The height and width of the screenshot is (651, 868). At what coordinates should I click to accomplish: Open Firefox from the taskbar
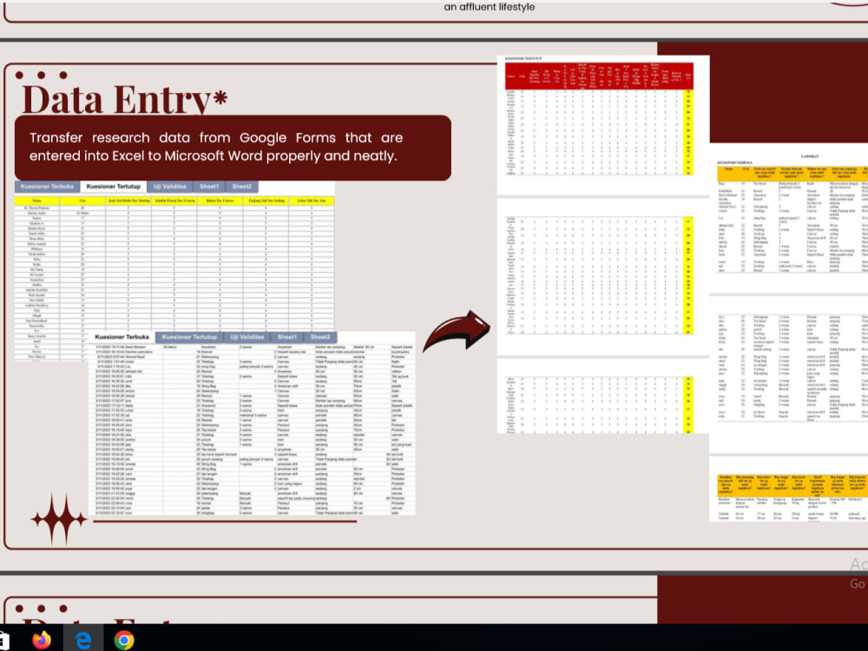tap(42, 640)
